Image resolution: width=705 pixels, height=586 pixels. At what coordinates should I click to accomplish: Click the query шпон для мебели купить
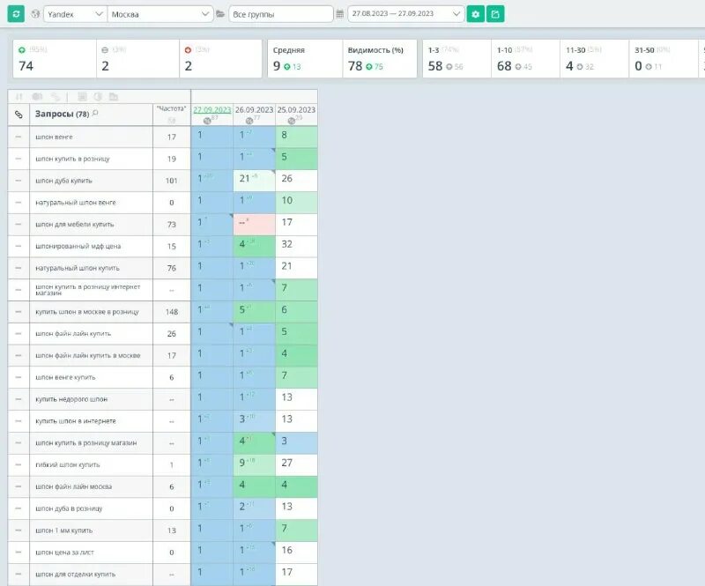point(75,224)
